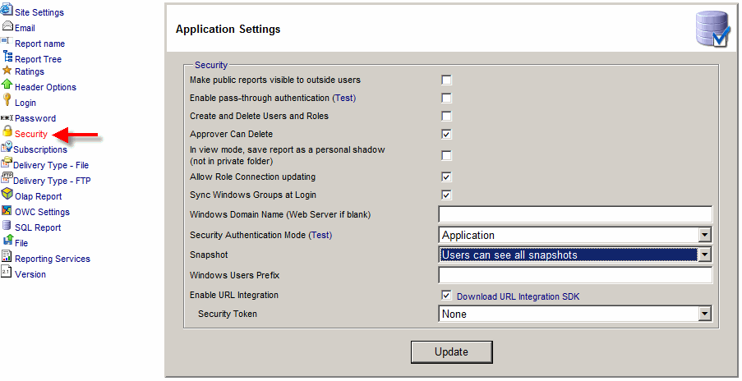The image size is (742, 381).
Task: Click the Password asterisk icon
Action: coord(7,117)
